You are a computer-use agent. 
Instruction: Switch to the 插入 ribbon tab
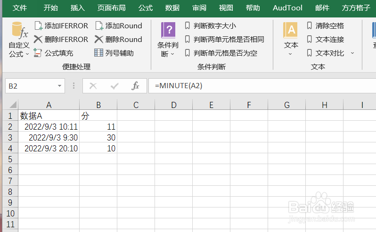point(78,8)
